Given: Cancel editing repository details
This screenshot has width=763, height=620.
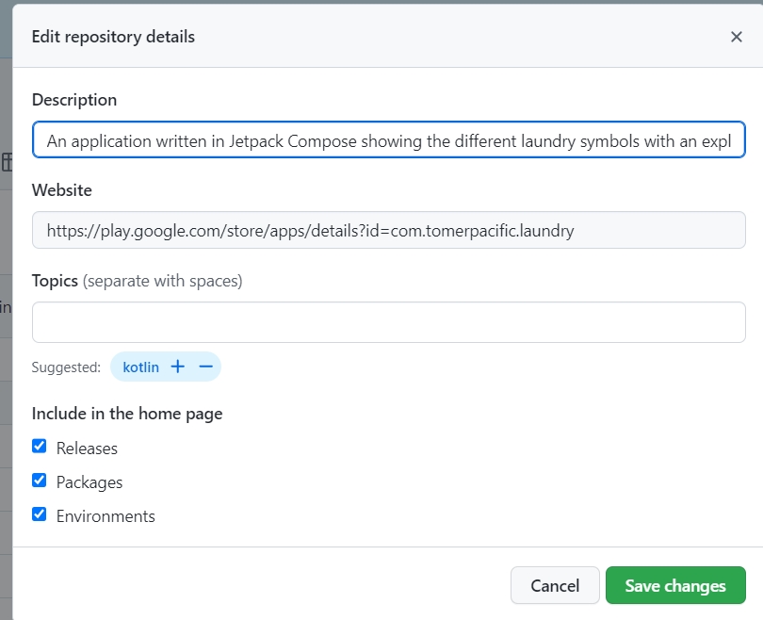Looking at the screenshot, I should [555, 585].
